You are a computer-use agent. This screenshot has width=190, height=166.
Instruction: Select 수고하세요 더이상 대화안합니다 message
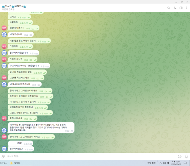click(29, 66)
